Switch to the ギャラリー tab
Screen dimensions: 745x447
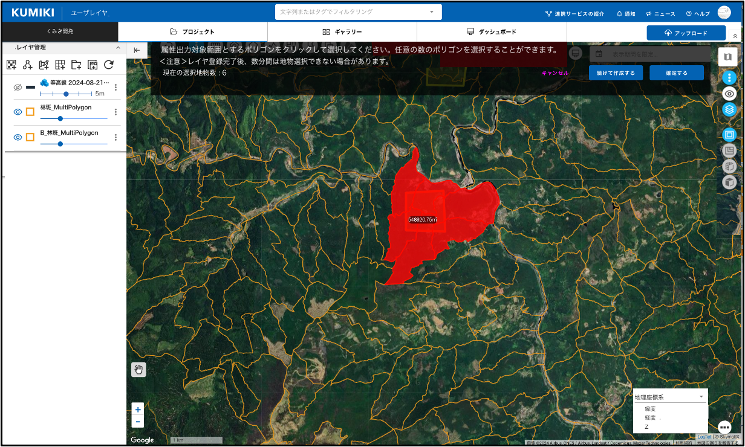342,32
